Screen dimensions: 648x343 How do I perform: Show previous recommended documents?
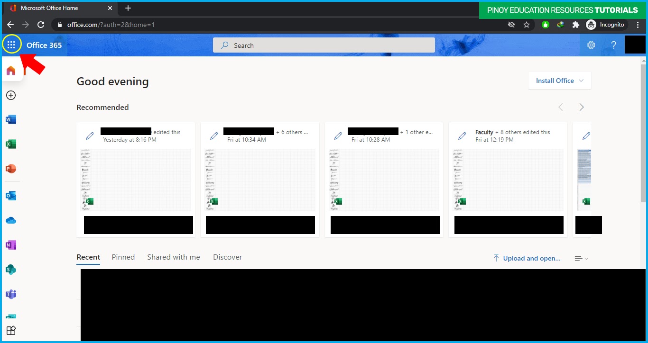coord(561,108)
